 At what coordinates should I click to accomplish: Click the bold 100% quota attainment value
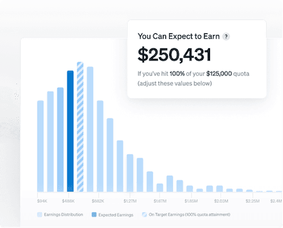[x=177, y=73]
